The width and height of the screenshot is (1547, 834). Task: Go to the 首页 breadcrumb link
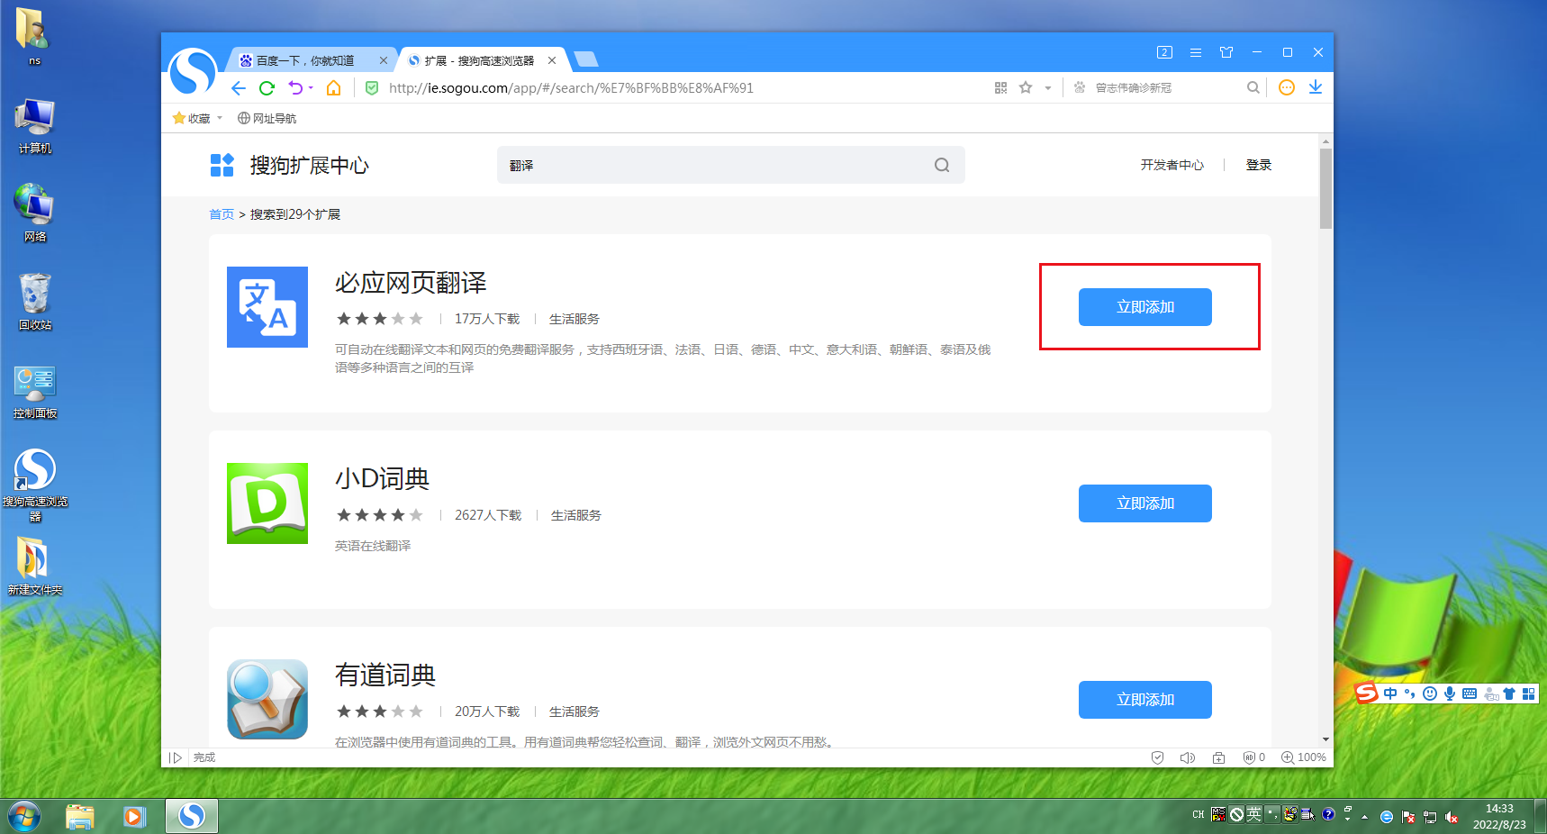(222, 214)
